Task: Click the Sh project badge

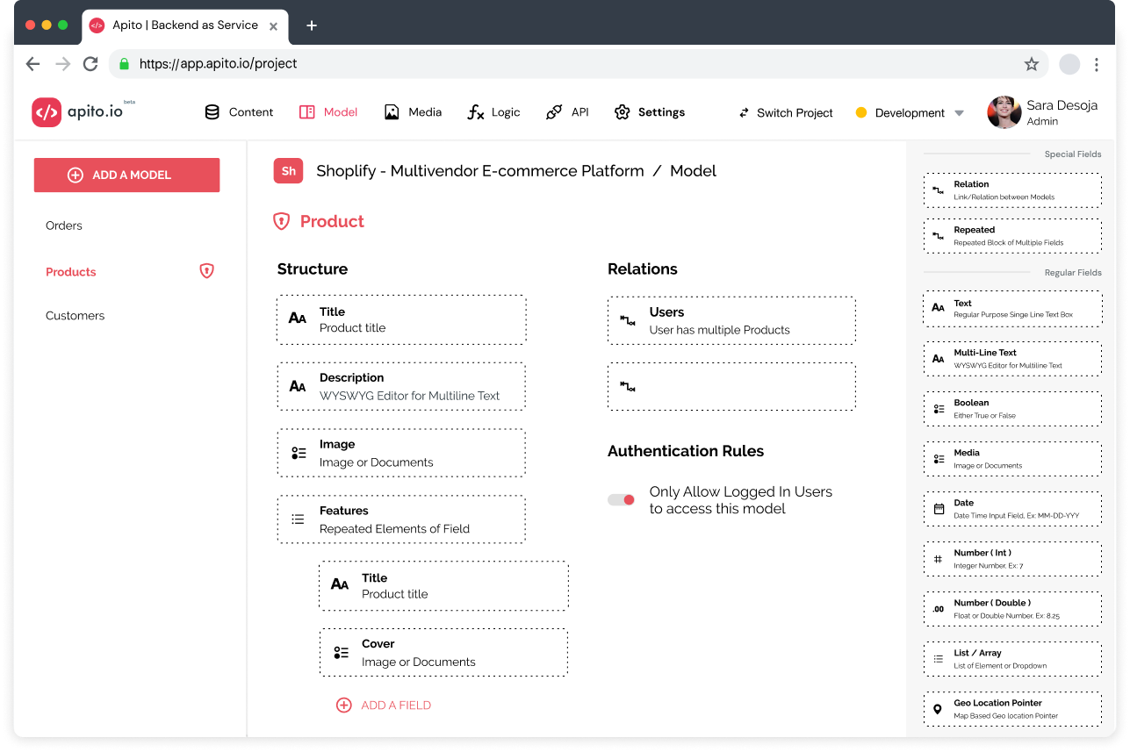Action: (288, 171)
